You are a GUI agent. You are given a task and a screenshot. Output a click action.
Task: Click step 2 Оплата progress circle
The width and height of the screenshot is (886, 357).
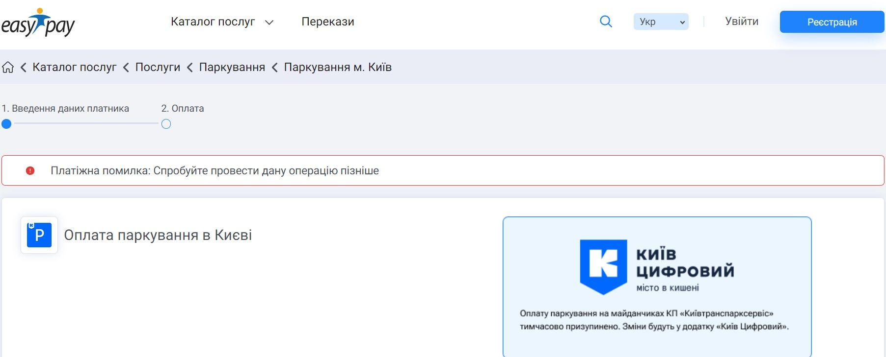[166, 124]
